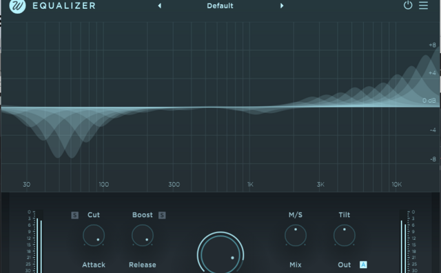Click the +4 dB scale label
The image size is (441, 273).
tap(432, 73)
